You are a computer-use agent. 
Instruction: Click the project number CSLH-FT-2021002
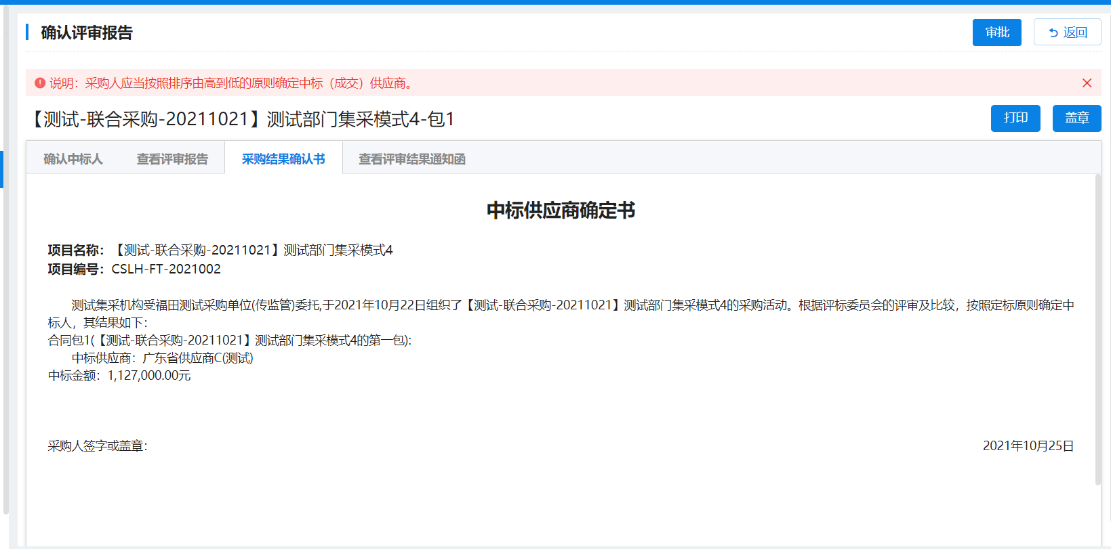pos(166,269)
